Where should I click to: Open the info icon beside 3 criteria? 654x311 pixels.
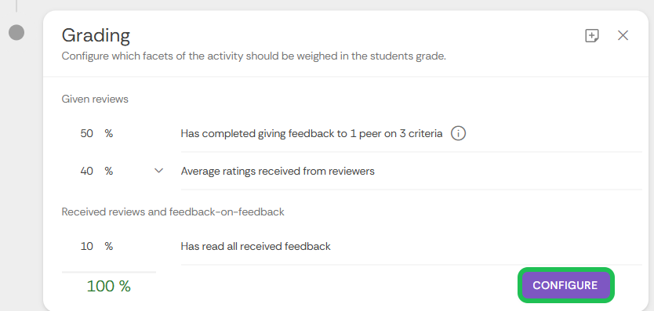pos(458,133)
